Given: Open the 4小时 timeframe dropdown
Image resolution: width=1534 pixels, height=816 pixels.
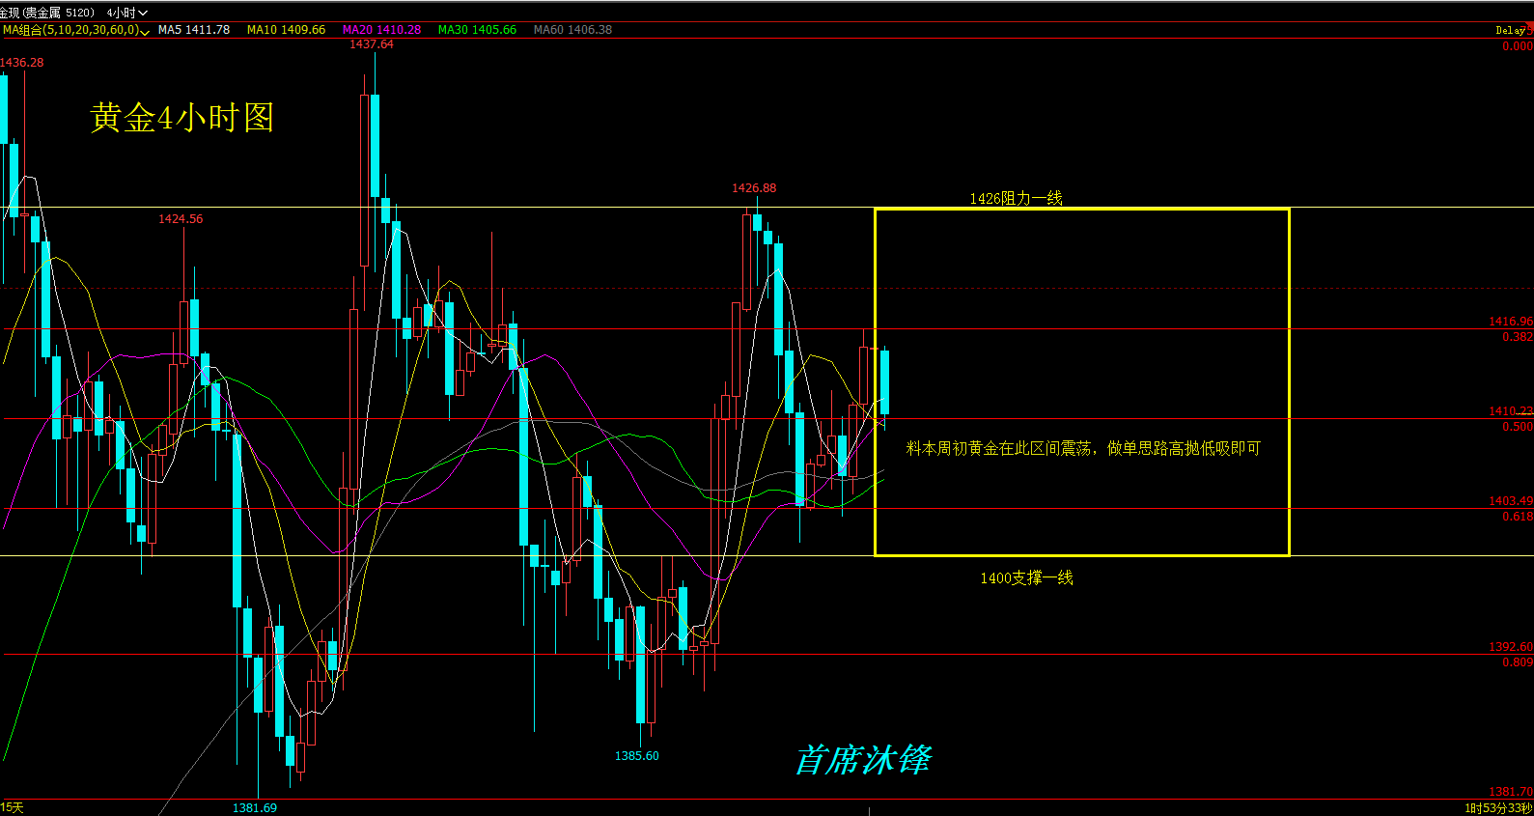Looking at the screenshot, I should click(x=127, y=13).
